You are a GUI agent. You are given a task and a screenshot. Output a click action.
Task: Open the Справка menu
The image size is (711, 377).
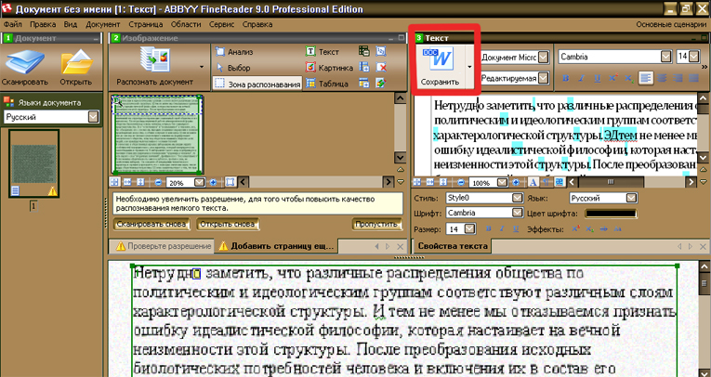tap(257, 24)
